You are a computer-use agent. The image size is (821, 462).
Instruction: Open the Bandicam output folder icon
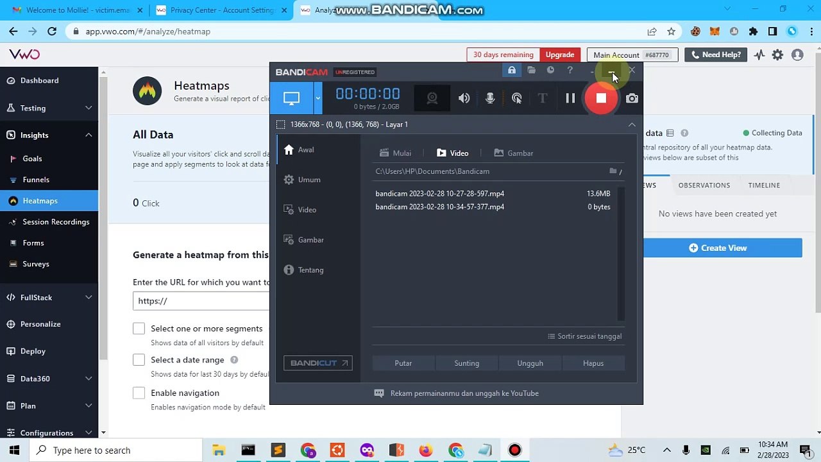531,70
